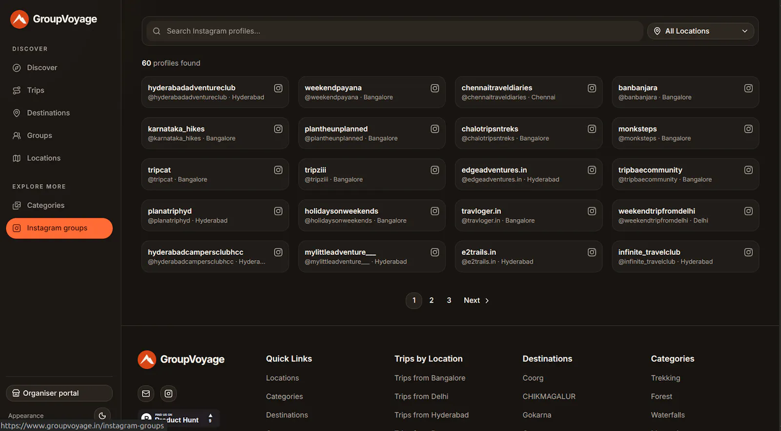
Task: Open Trekking category footer link
Action: pos(665,378)
